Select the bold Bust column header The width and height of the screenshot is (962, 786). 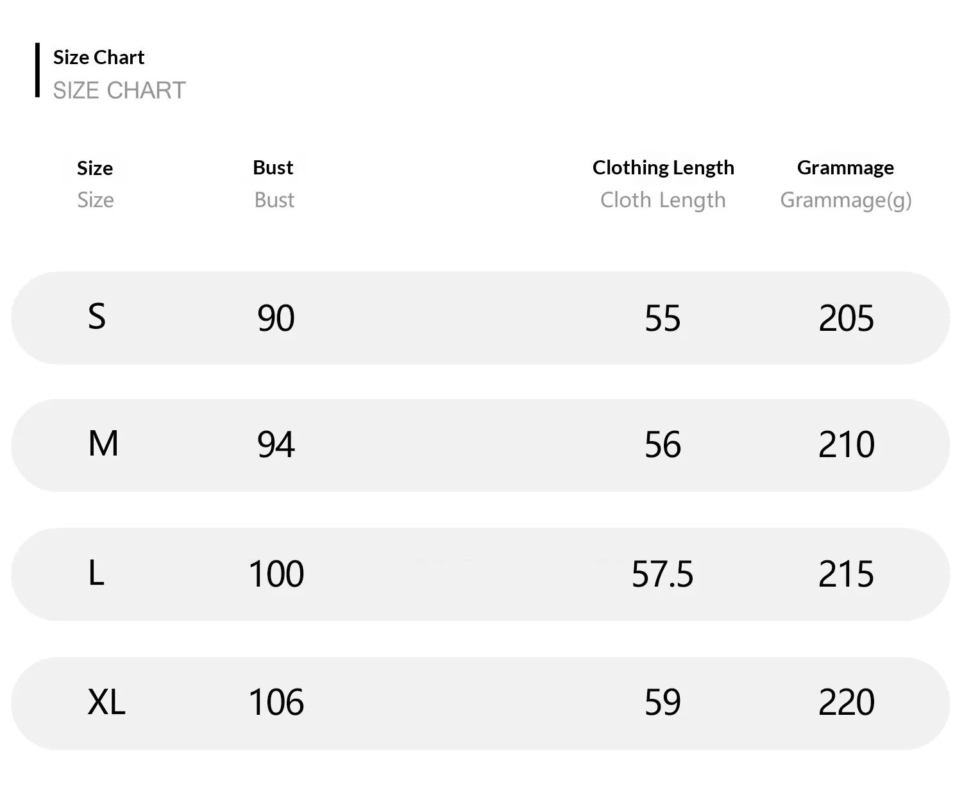pos(273,167)
